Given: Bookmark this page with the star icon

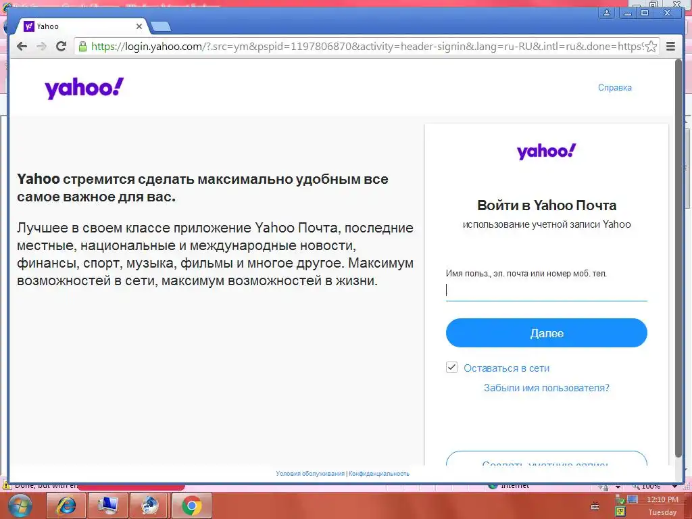Looking at the screenshot, I should point(651,47).
